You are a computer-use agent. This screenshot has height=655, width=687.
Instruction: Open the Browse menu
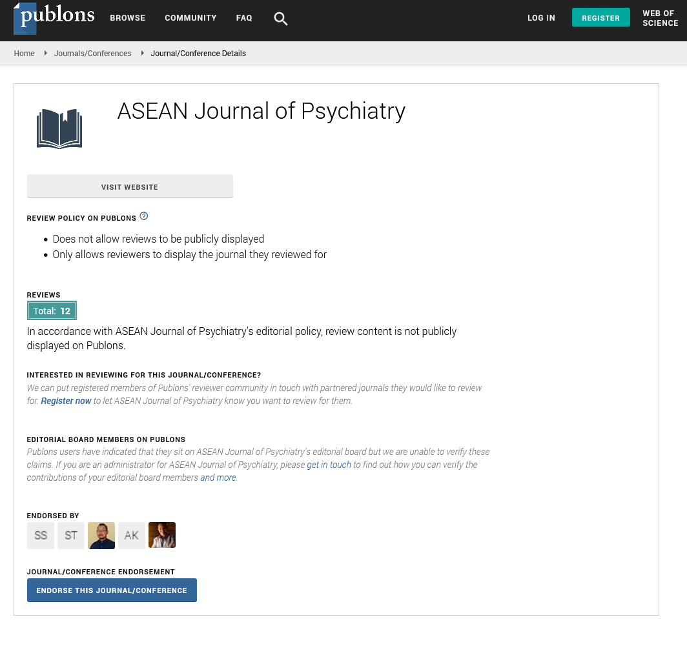[x=127, y=18]
